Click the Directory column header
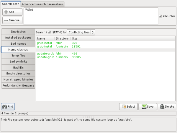The width and height of the screenshot is (177, 133). pyautogui.click(x=62, y=38)
